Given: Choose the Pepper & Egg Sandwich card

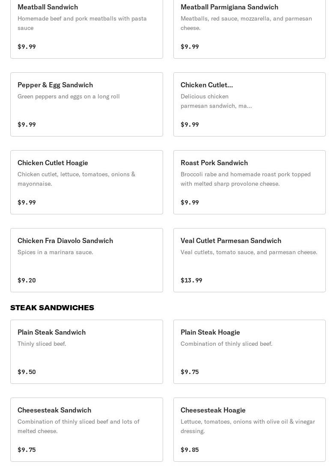Looking at the screenshot, I should [86, 104].
